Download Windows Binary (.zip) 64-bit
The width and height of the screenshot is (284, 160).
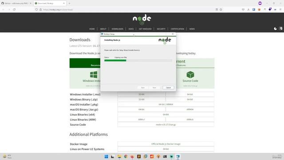[190, 100]
